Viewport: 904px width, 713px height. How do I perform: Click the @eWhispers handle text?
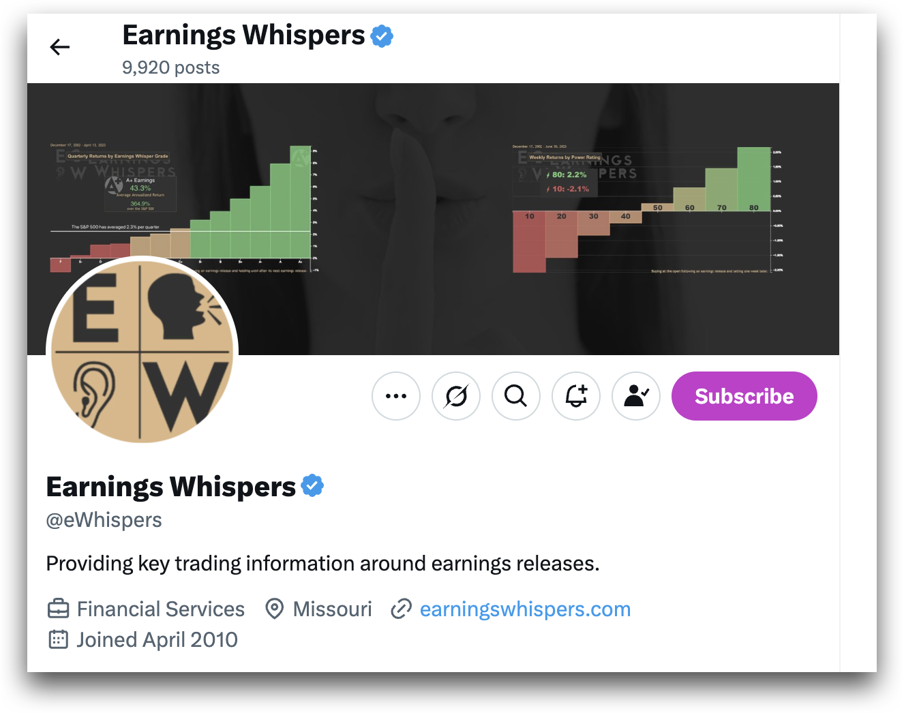tap(104, 520)
